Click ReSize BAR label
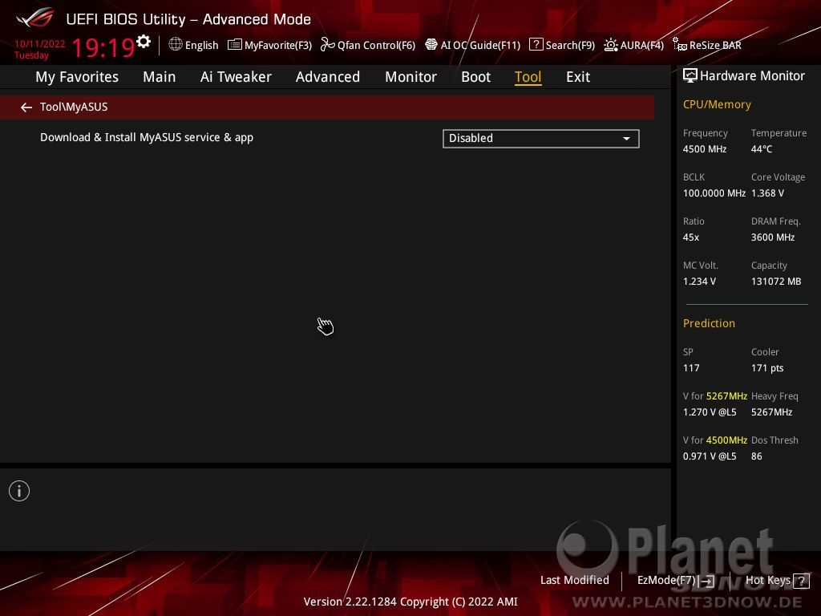Viewport: 821px width, 616px height. 715,45
